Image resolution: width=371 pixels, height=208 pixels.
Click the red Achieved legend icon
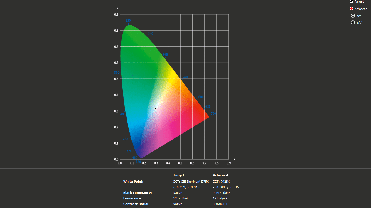pos(352,9)
